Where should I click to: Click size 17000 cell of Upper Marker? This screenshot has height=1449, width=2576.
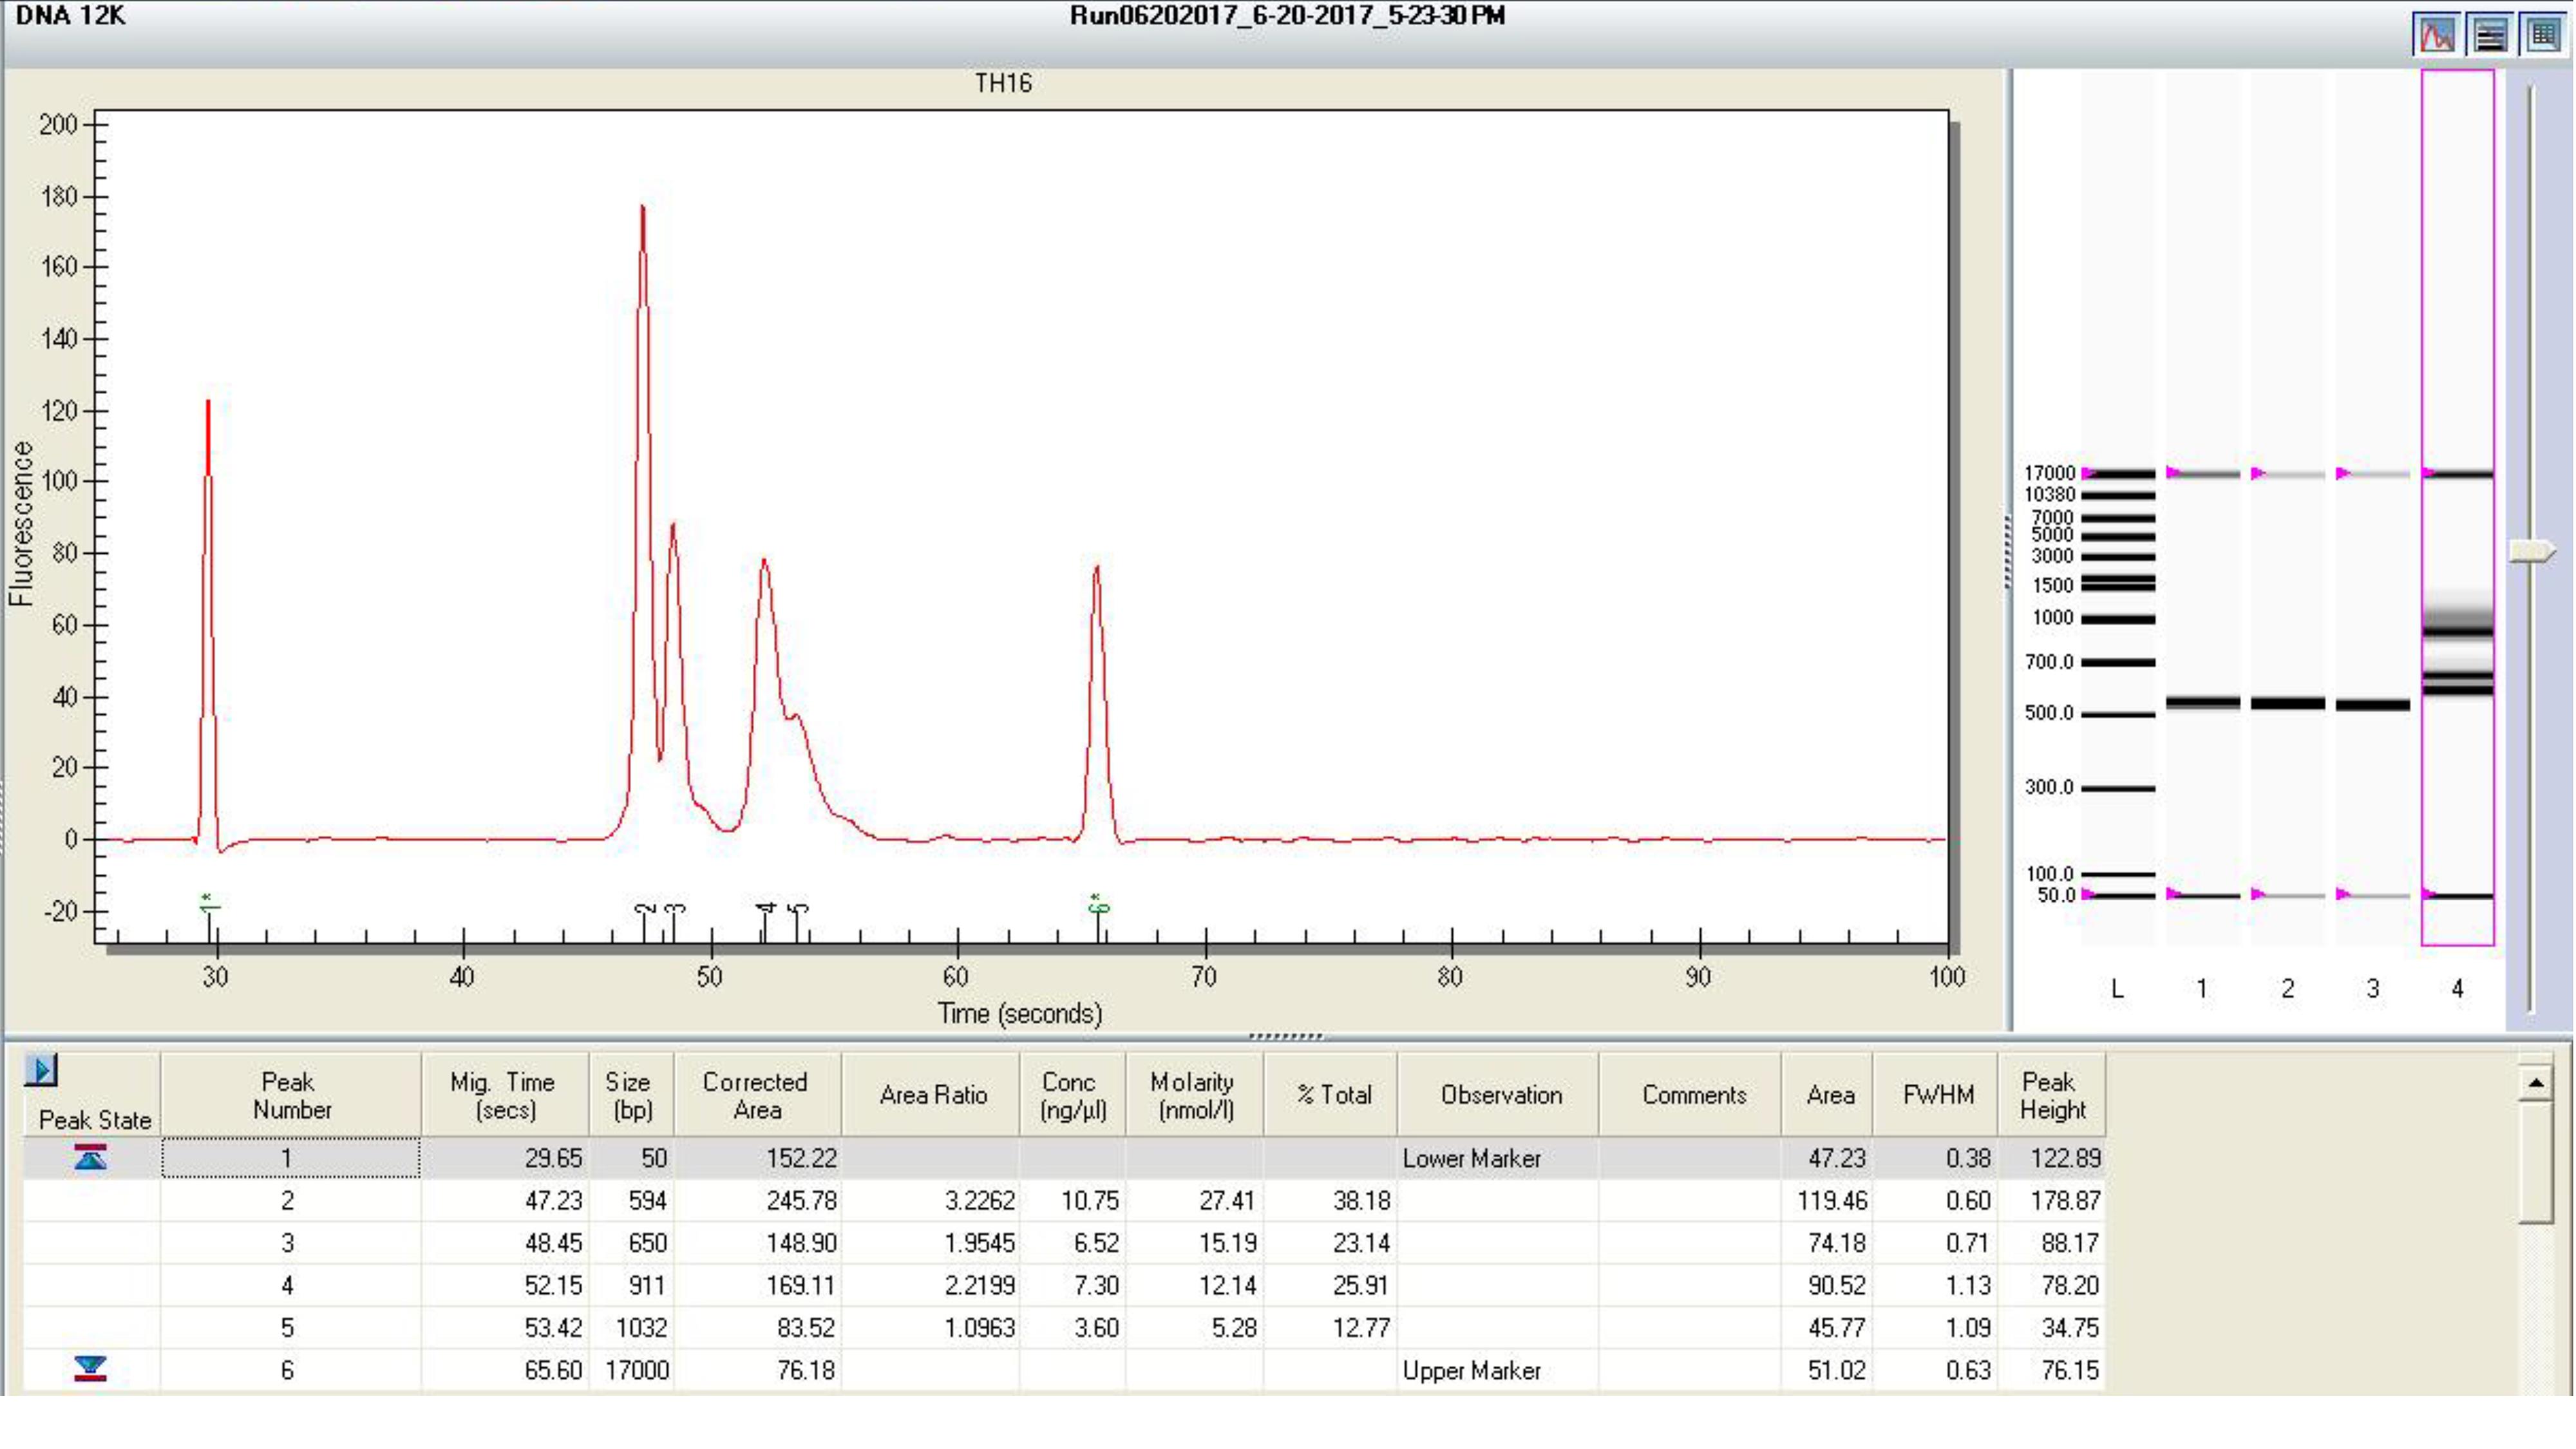pos(632,1370)
